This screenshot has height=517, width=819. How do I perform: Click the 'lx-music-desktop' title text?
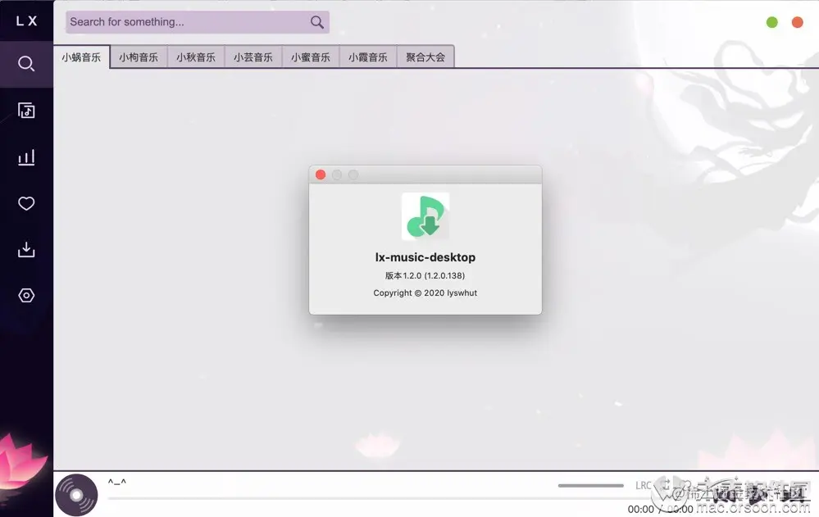[425, 257]
